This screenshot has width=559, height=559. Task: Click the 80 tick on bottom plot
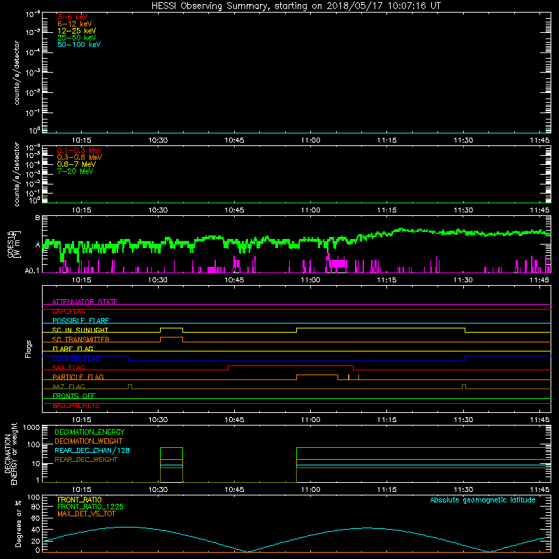36,507
